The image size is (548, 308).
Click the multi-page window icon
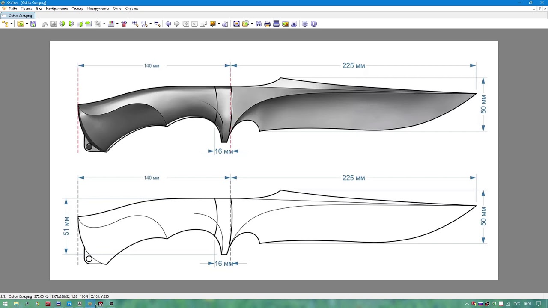tap(203, 24)
